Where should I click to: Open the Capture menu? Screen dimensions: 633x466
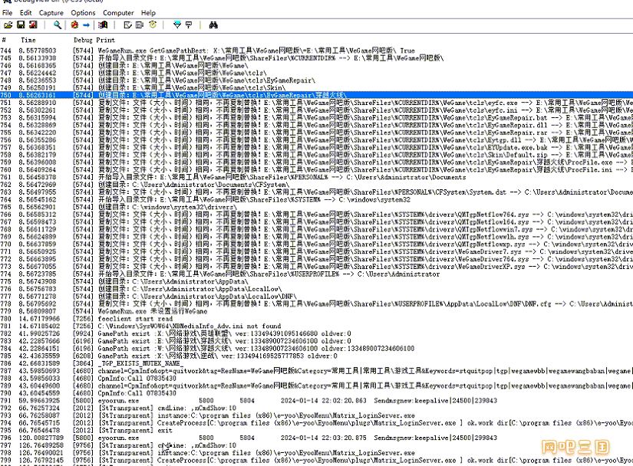[x=51, y=13]
